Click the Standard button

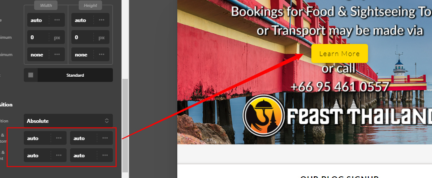[x=75, y=75]
